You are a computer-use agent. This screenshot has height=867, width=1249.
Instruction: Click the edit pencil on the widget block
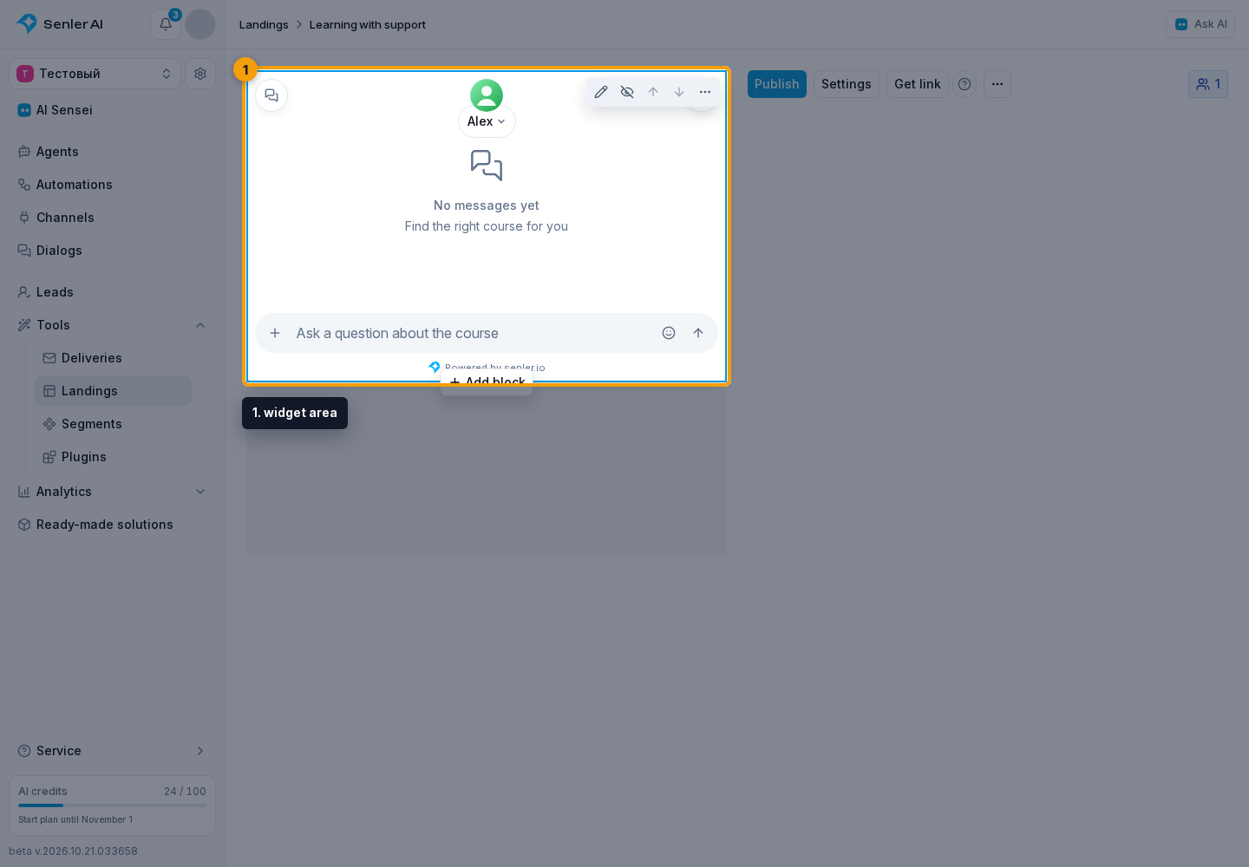pyautogui.click(x=601, y=92)
